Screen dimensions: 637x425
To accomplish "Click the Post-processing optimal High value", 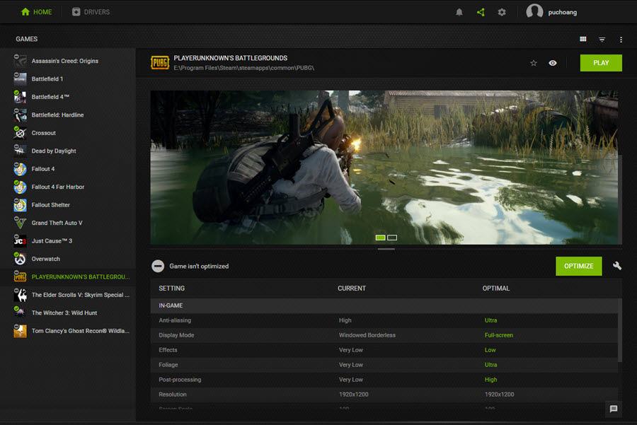I will coord(490,380).
